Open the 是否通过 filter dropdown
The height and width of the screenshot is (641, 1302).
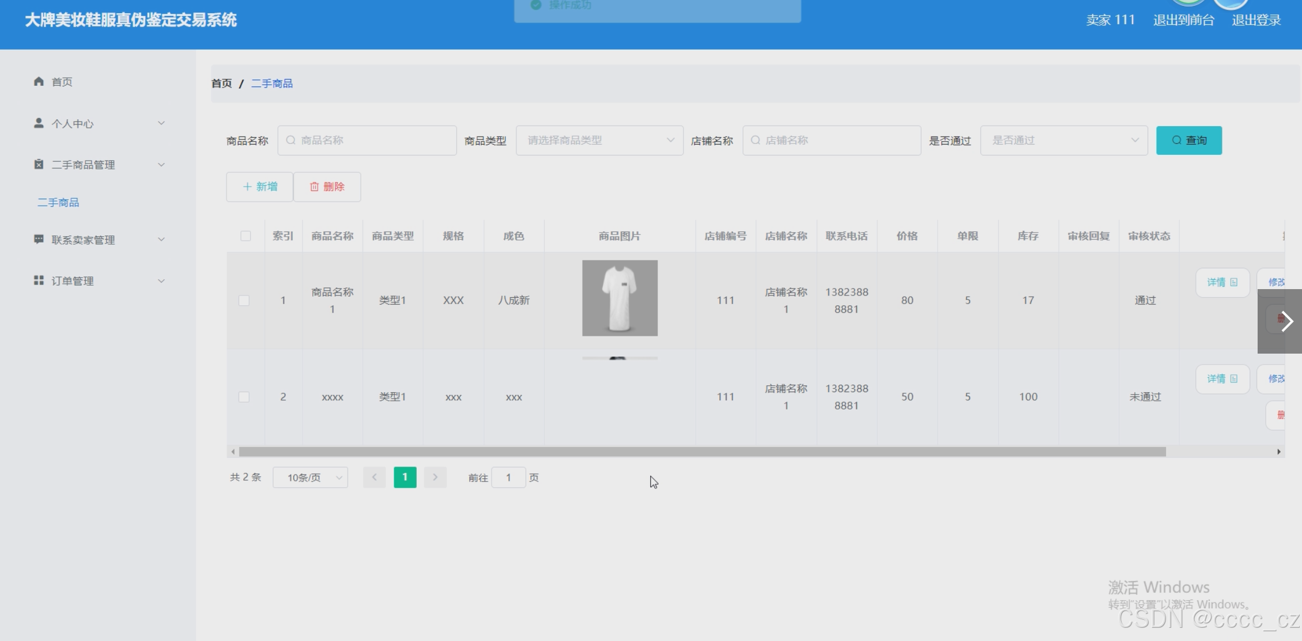(1063, 141)
